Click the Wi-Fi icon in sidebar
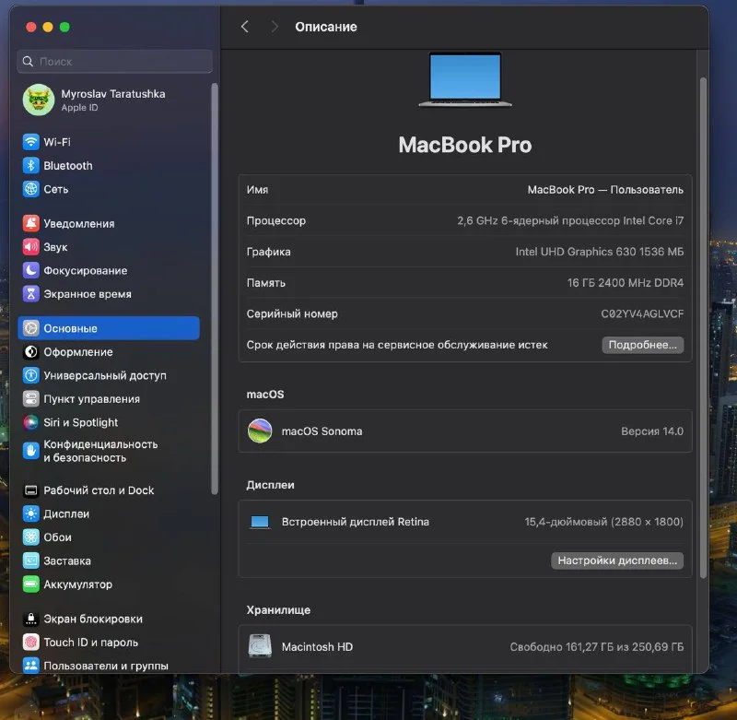 point(31,142)
